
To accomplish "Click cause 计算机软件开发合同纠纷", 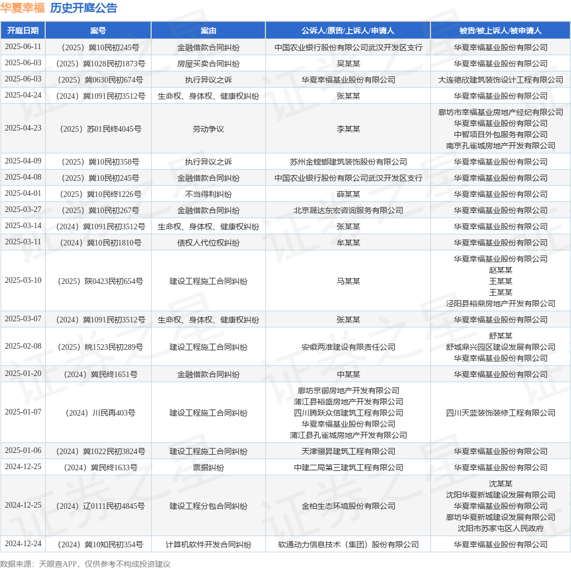I will click(209, 544).
